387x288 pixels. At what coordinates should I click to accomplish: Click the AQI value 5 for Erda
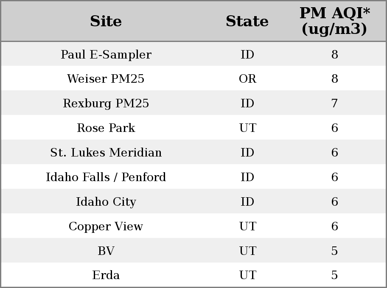pyautogui.click(x=334, y=275)
